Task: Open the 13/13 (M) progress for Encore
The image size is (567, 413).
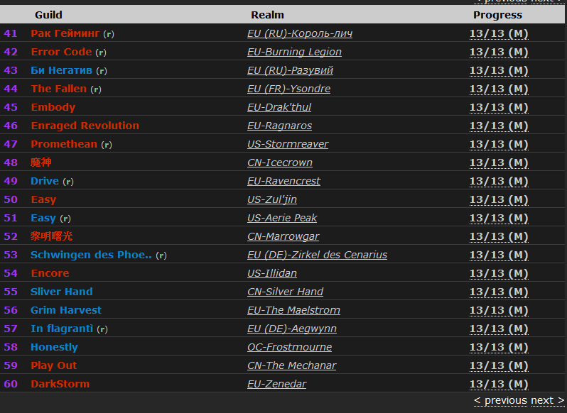Action: coord(499,273)
